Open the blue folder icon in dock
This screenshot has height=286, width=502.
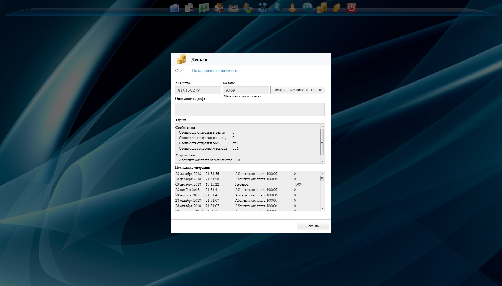point(174,8)
